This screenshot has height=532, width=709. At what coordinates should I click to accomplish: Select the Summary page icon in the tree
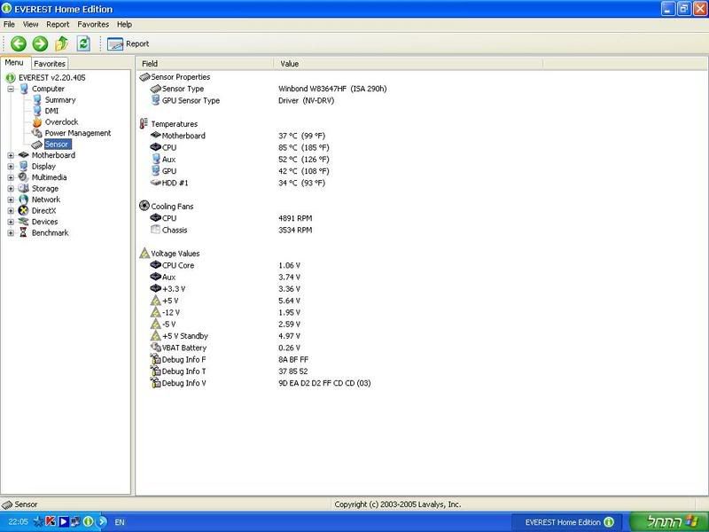click(37, 100)
